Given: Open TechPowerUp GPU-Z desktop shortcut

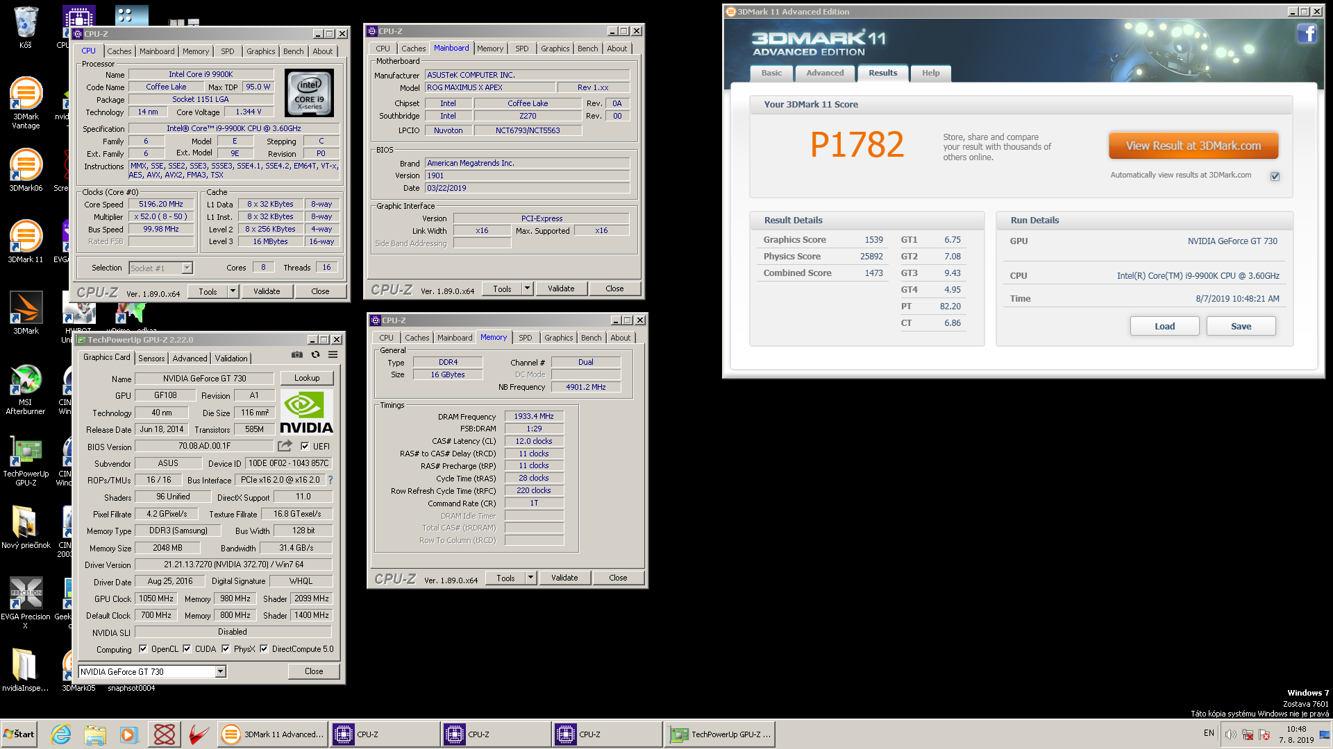Looking at the screenshot, I should (26, 461).
